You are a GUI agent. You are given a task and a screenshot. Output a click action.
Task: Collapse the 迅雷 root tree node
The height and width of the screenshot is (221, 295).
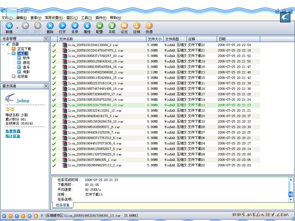coord(3,44)
